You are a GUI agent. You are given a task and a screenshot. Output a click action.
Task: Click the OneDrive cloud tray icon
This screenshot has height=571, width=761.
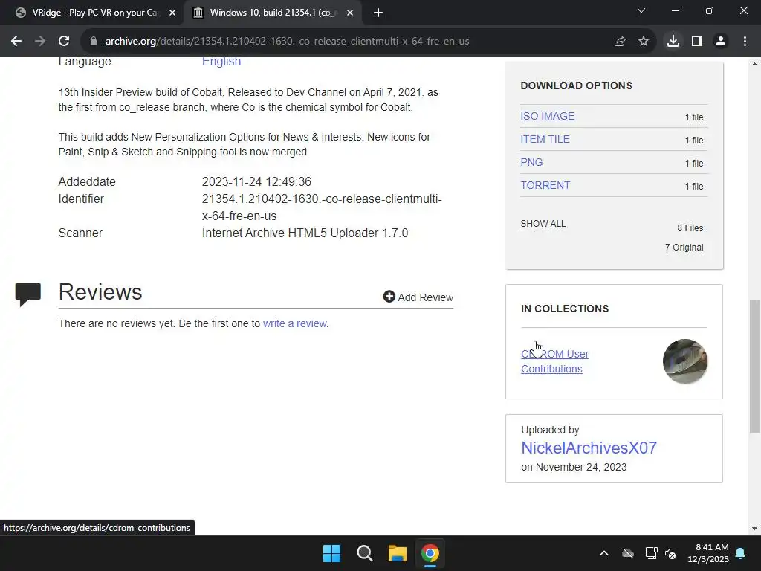[628, 553]
